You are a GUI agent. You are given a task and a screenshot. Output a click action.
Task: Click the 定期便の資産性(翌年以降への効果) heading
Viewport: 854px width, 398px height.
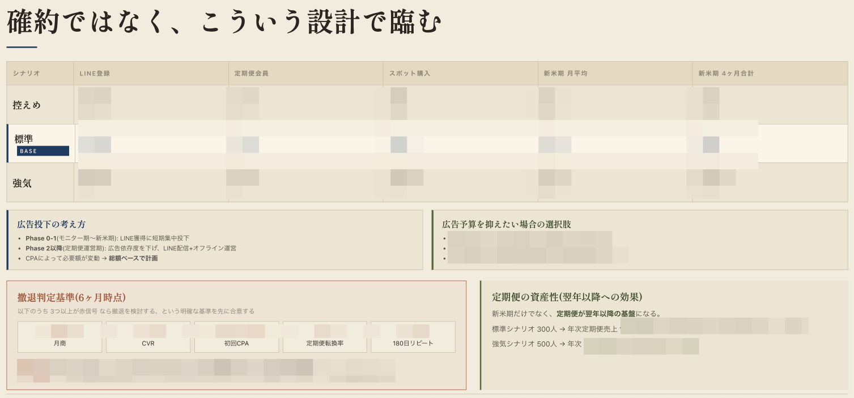[x=567, y=297]
